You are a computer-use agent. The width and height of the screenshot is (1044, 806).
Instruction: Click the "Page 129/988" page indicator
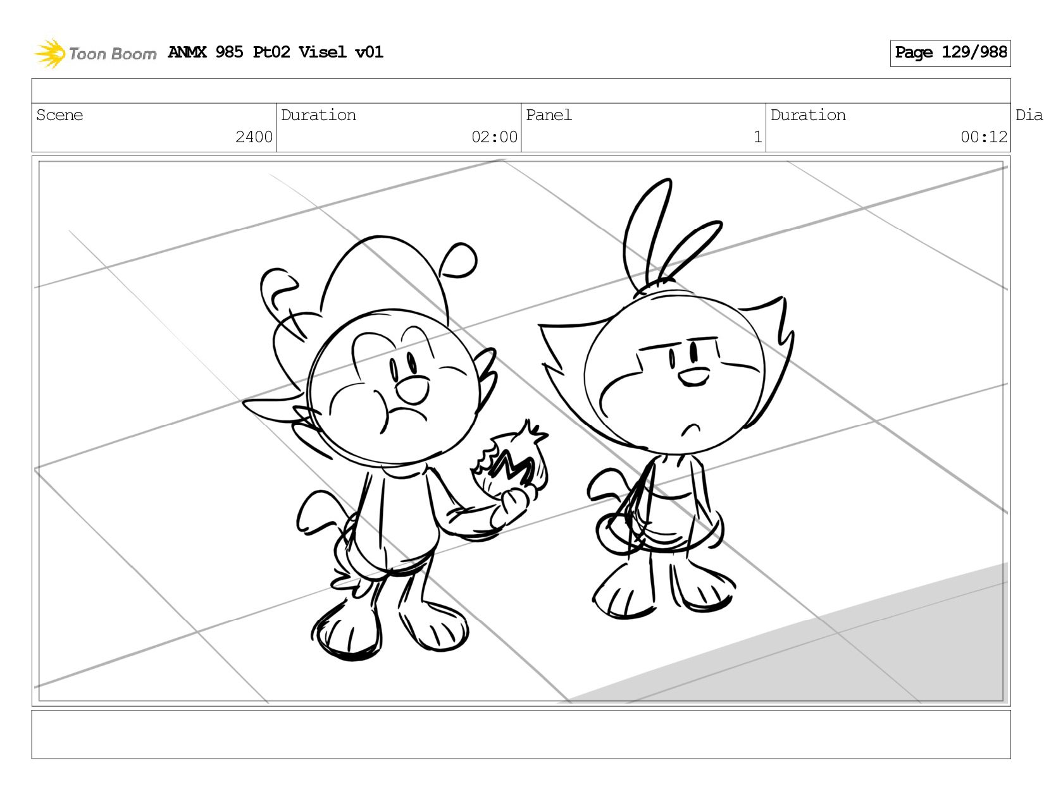coord(950,53)
